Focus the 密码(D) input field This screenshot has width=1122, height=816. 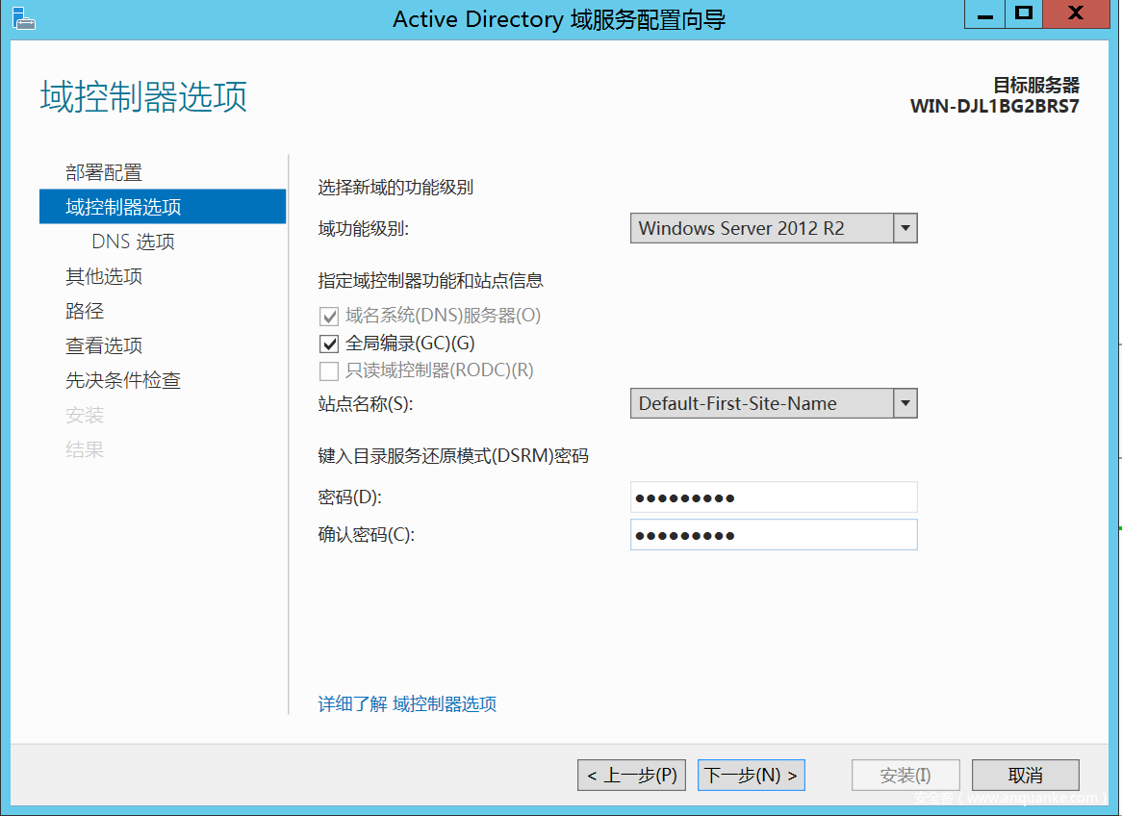tap(774, 497)
